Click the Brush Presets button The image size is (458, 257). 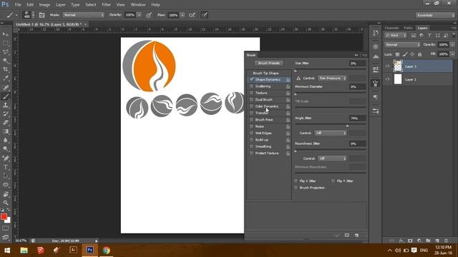(269, 63)
